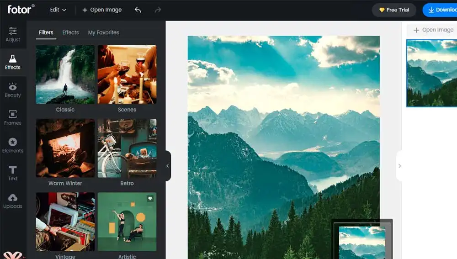Viewport: 457px width, 259px height.
Task: Undo the last action
Action: (138, 10)
